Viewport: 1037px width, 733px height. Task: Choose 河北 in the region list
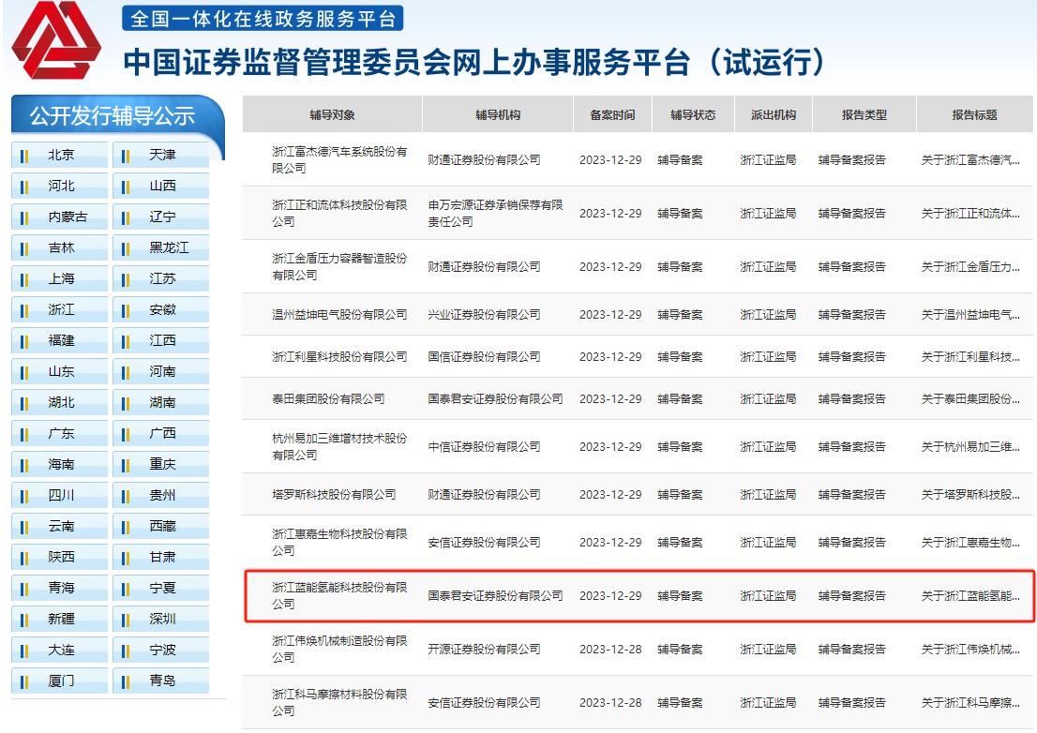[59, 186]
